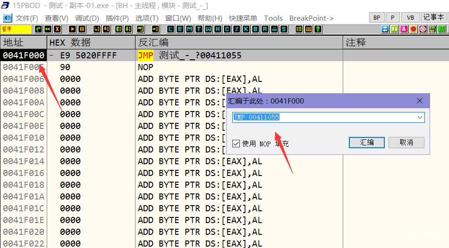Image resolution: width=449 pixels, height=248 pixels.
Task: Open the 快捷菜单 menu
Action: point(243,18)
